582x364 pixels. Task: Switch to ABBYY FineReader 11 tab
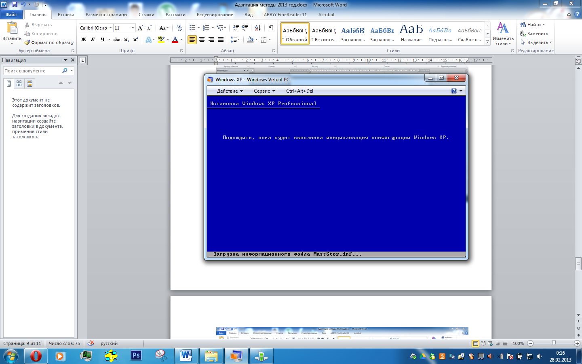pos(285,15)
